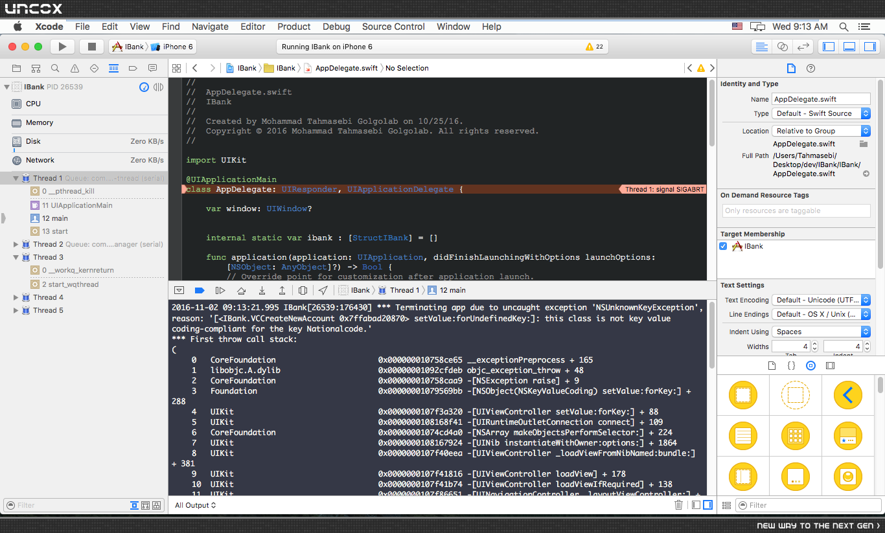The image size is (885, 533).
Task: Open the Text Encoding dropdown
Action: 821,300
